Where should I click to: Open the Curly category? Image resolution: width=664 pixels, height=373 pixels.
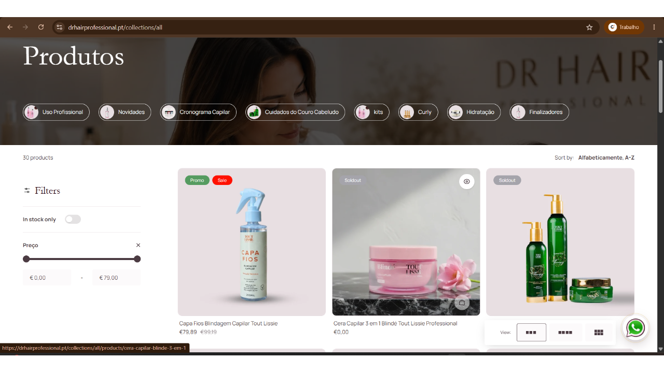point(418,112)
